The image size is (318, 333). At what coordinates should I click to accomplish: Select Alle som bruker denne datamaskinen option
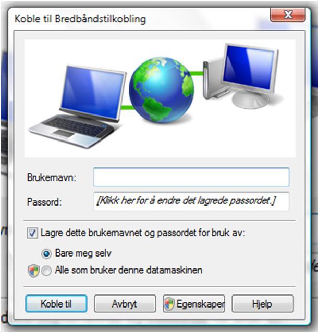click(x=46, y=271)
